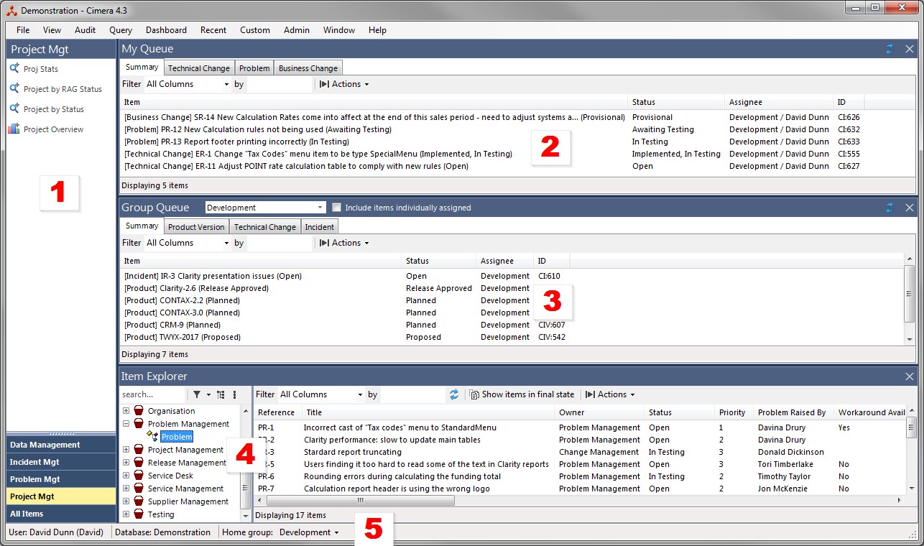Refresh the Group Queue panel
The height and width of the screenshot is (546, 924).
coord(890,208)
